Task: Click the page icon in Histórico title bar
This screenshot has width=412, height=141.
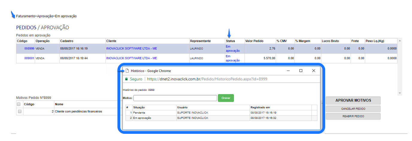Action: (127, 71)
